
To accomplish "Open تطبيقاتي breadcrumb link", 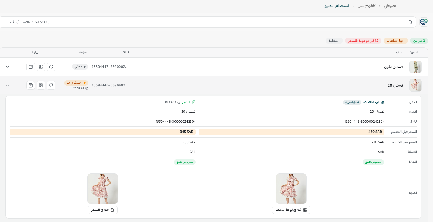I will coord(390,6).
